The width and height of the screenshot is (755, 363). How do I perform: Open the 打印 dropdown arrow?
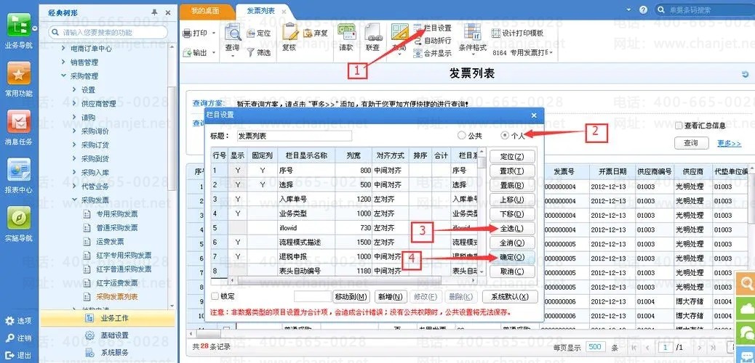[213, 33]
